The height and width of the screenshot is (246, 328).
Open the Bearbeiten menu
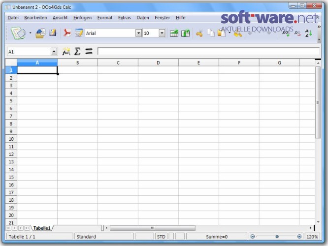tap(35, 18)
